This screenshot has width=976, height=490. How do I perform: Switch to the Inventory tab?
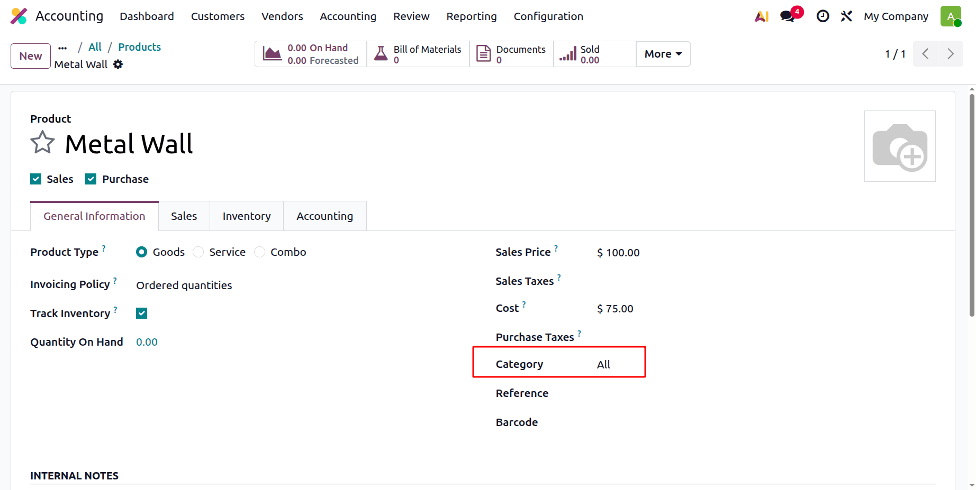click(x=247, y=216)
